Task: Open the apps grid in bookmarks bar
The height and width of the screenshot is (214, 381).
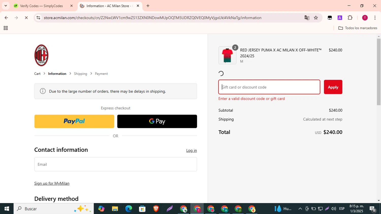Action: (6, 28)
